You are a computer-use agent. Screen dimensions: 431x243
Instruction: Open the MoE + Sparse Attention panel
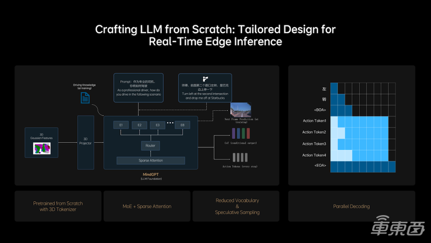coord(147,206)
